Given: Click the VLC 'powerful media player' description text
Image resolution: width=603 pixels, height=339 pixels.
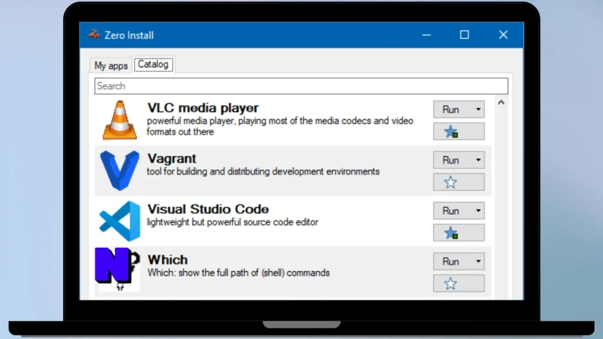Looking at the screenshot, I should click(x=280, y=126).
